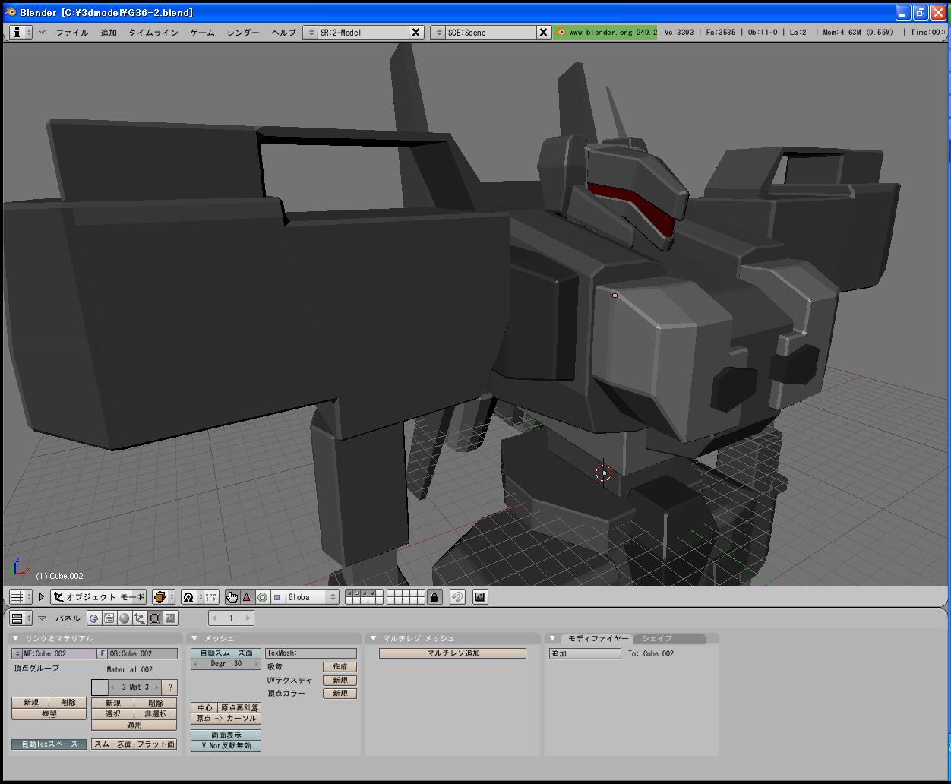
Task: Select the triangle translate manipulator icon
Action: tap(247, 597)
